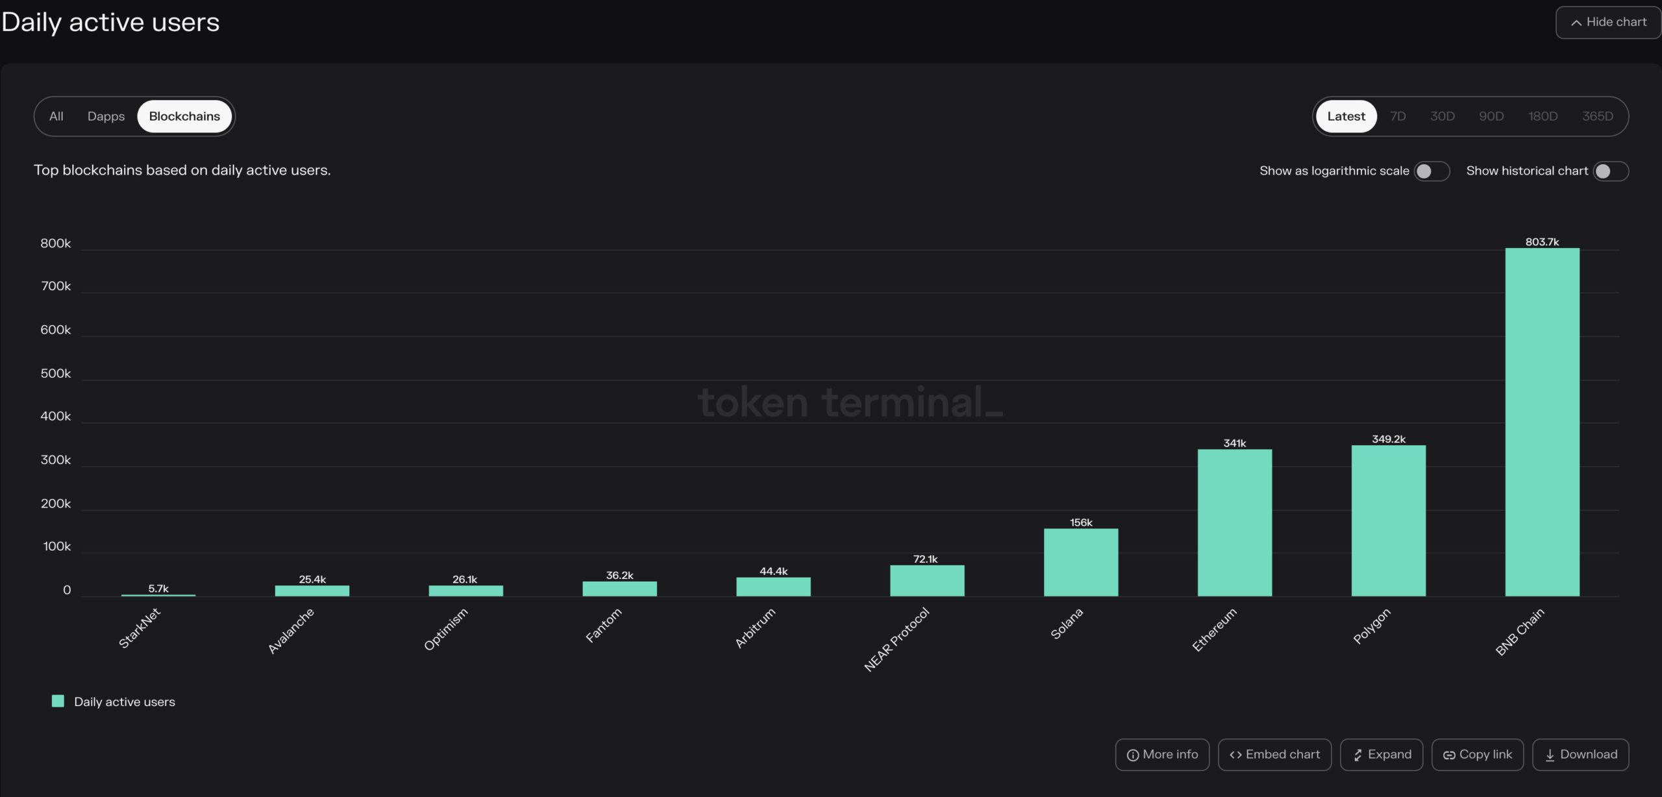
Task: Click the 5.7k value label
Action: [158, 588]
